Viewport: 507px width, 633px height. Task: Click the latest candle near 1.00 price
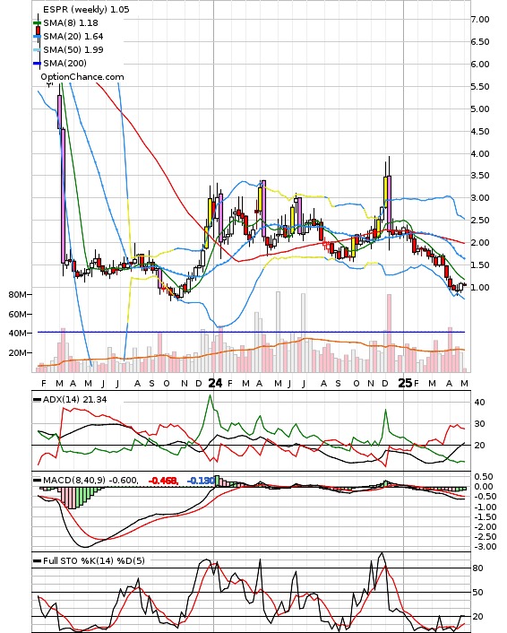pos(464,285)
